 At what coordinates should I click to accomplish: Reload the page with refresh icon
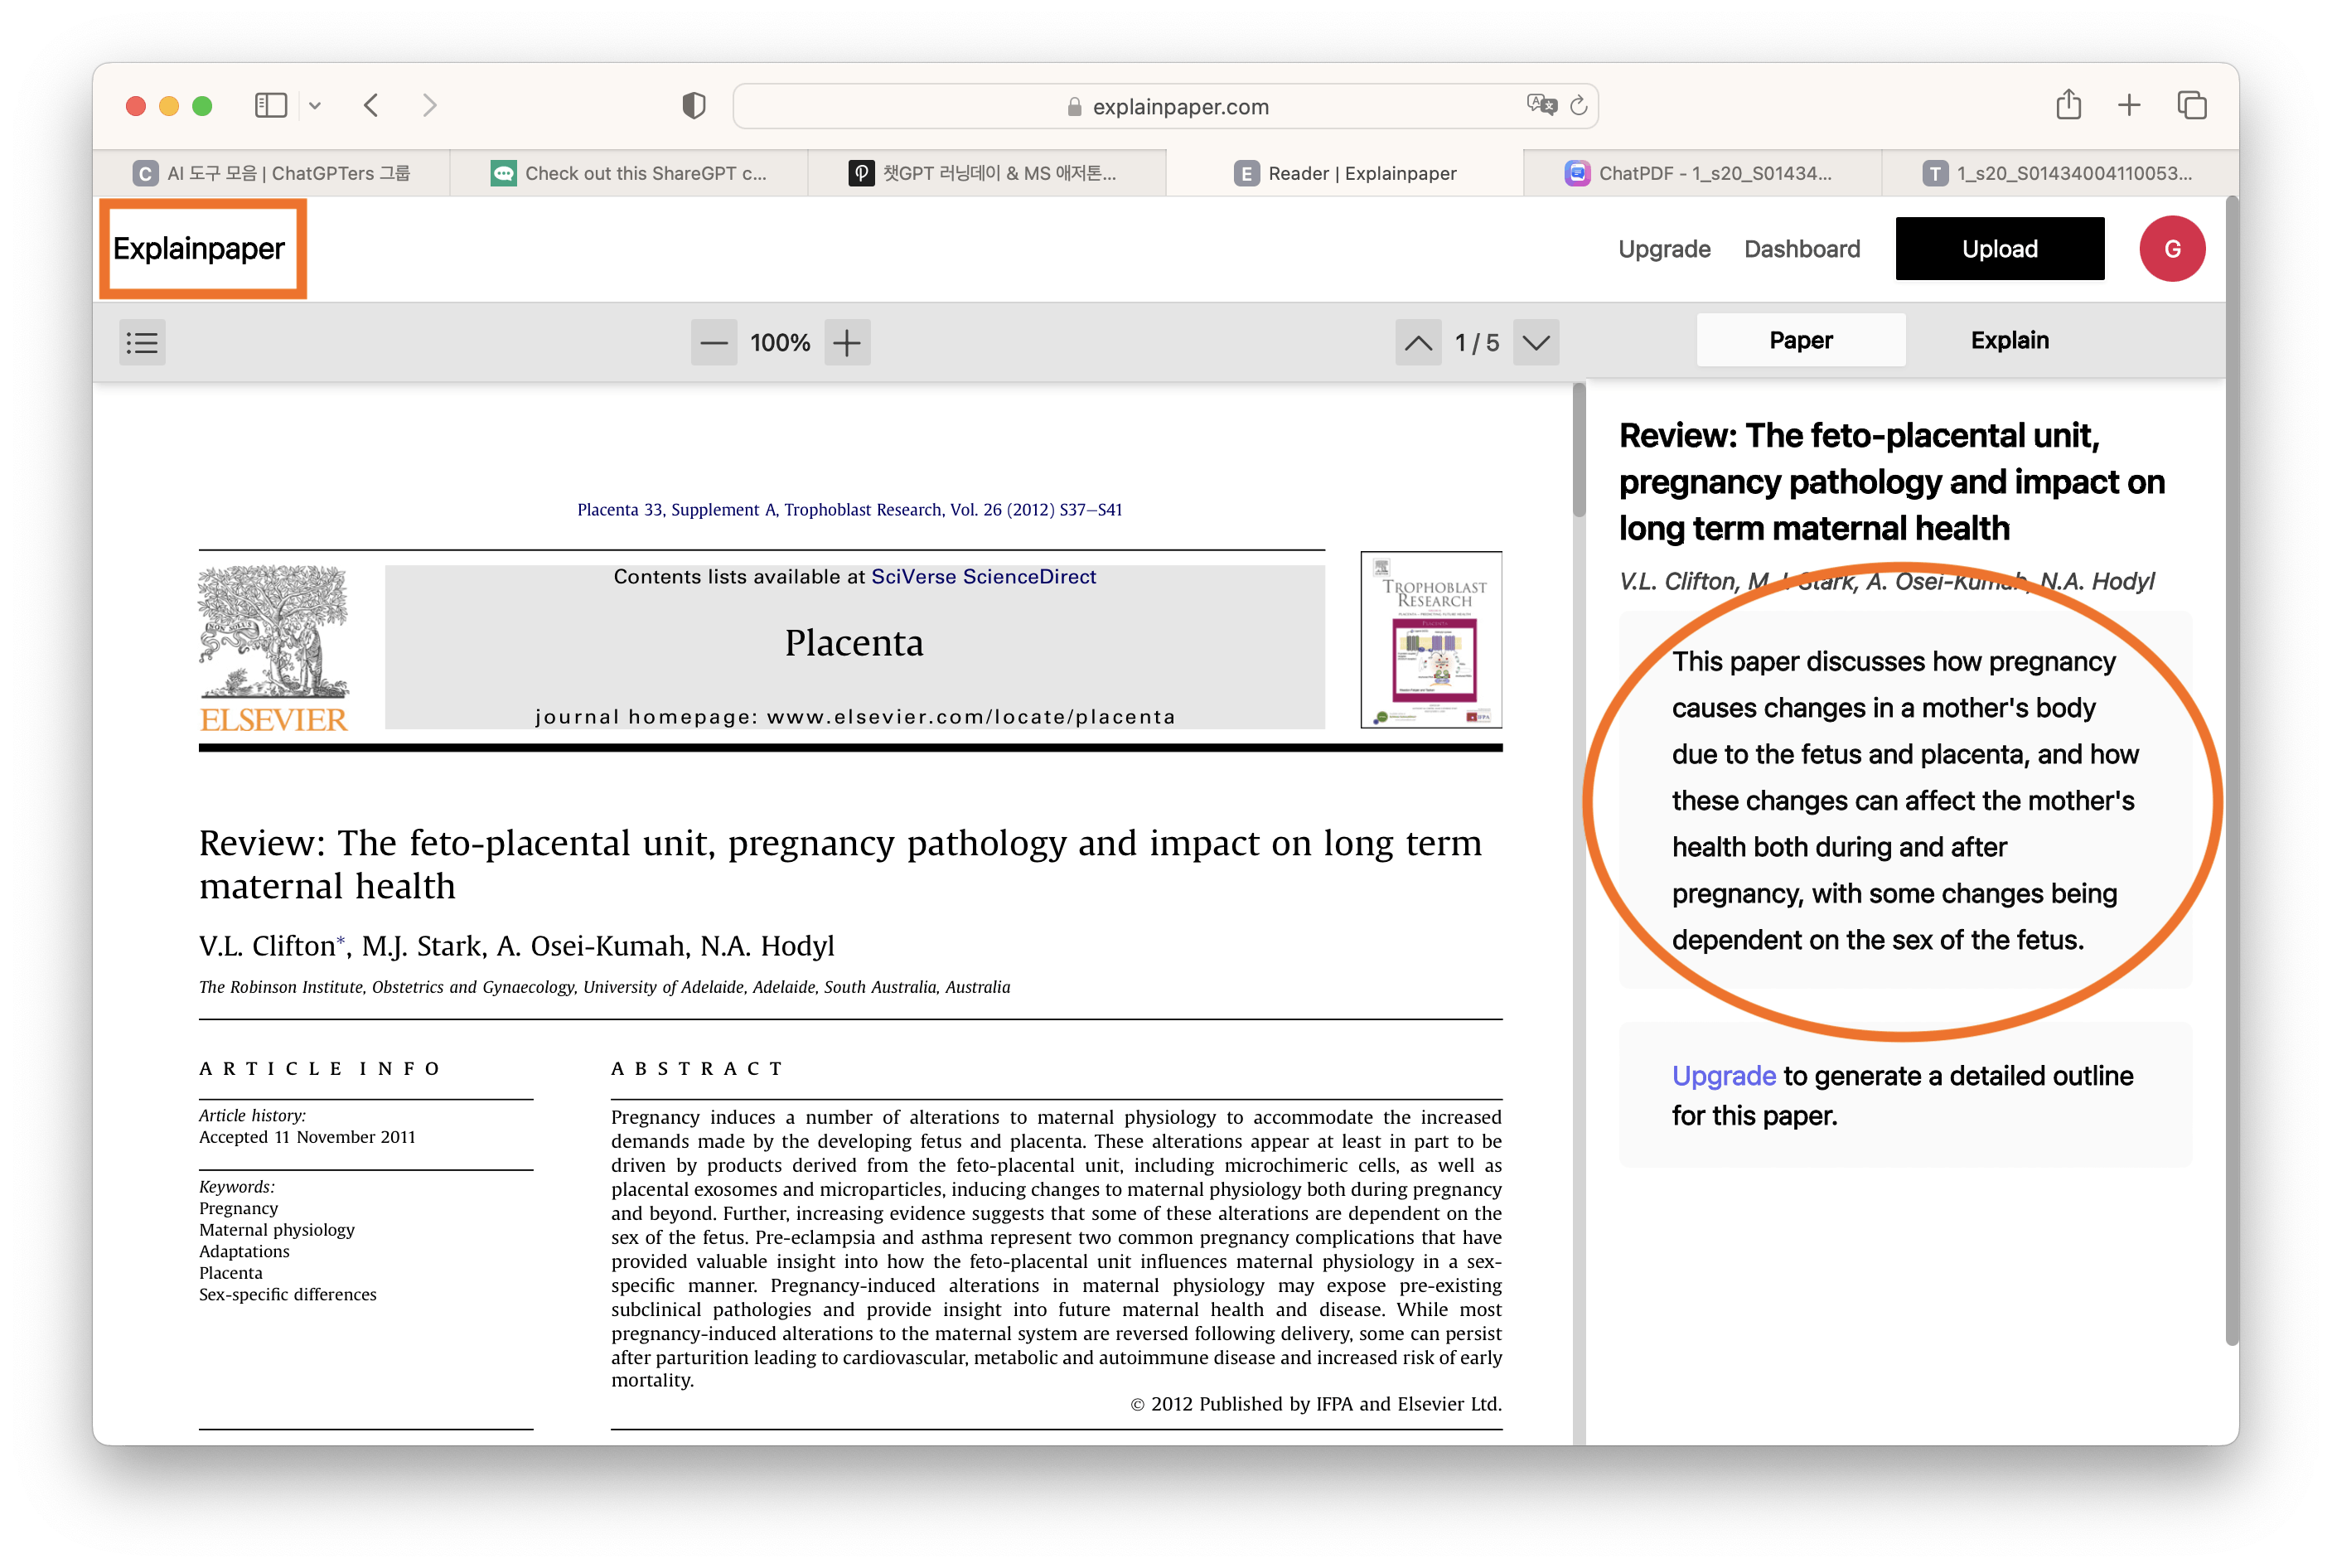1579,105
